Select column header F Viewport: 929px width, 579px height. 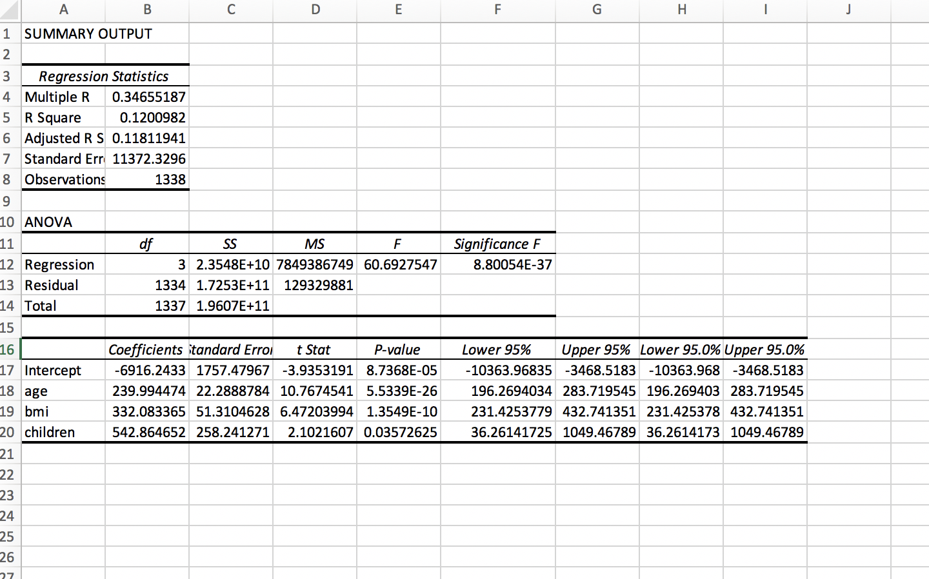(497, 10)
